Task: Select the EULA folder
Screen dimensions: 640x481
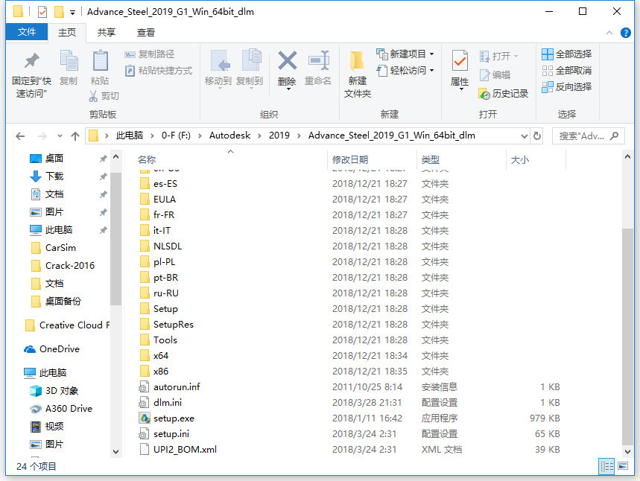Action: point(165,199)
